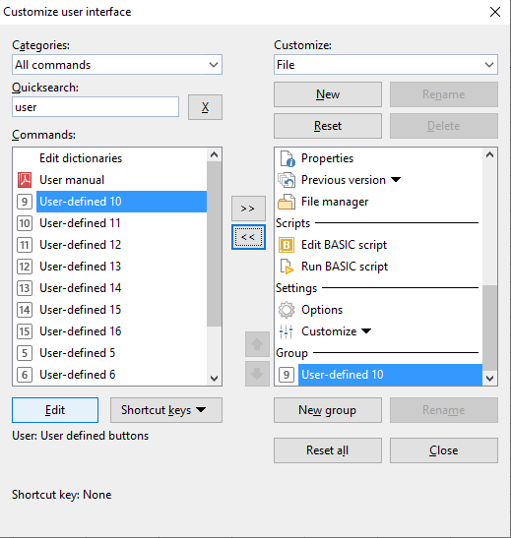Image resolution: width=511 pixels, height=538 pixels.
Task: Click the Reset all button
Action: pos(328,450)
